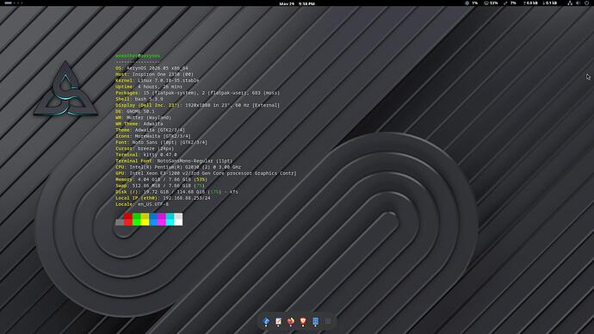Launch Brave browser from the dock
The image size is (594, 334).
[303, 321]
